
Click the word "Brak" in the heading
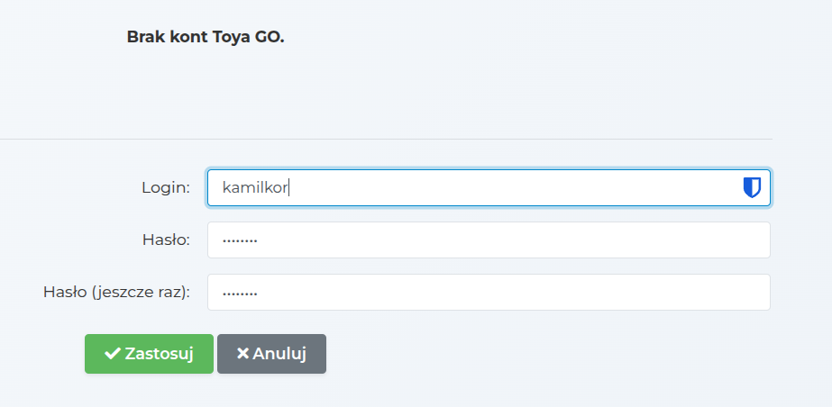pos(146,38)
